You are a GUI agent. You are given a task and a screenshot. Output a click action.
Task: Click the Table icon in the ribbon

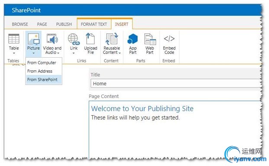(14, 39)
